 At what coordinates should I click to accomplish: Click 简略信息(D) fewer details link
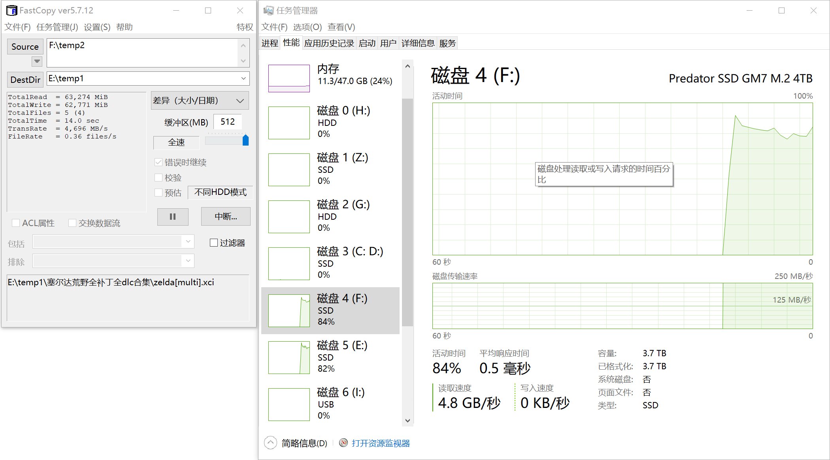click(x=304, y=443)
